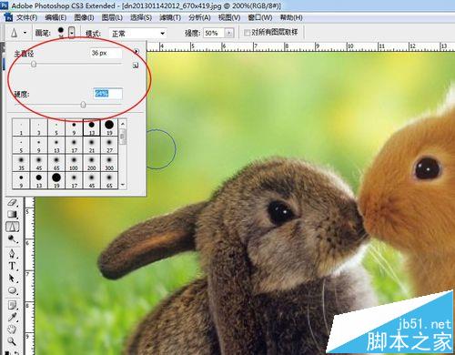This screenshot has width=455, height=355.
Task: Open the 选择(S) menu
Action: pos(141,17)
